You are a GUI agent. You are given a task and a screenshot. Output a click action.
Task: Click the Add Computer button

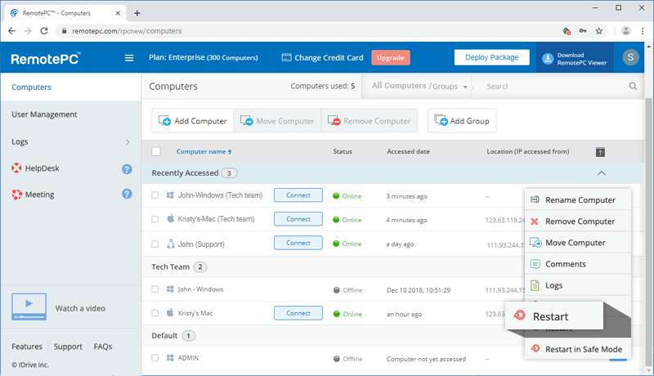point(193,121)
